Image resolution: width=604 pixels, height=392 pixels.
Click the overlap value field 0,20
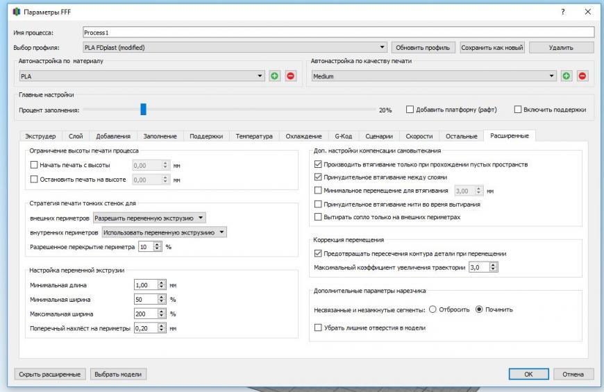point(146,328)
